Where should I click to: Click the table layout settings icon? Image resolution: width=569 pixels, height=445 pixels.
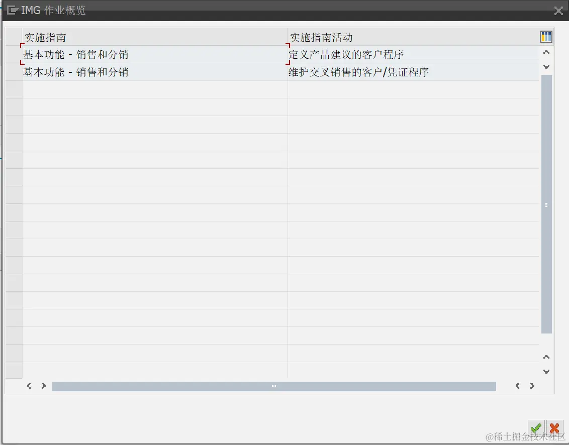(x=546, y=37)
